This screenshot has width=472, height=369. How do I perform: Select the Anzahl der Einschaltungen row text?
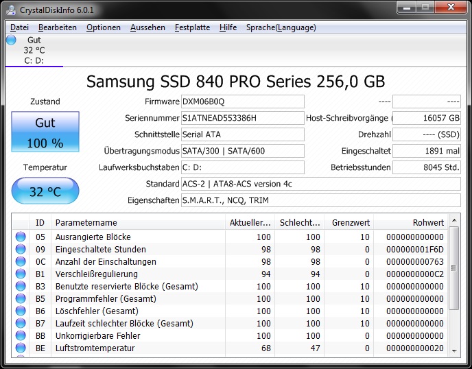106,261
